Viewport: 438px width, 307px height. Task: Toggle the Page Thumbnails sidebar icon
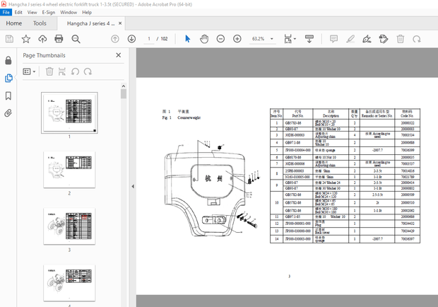[8, 78]
